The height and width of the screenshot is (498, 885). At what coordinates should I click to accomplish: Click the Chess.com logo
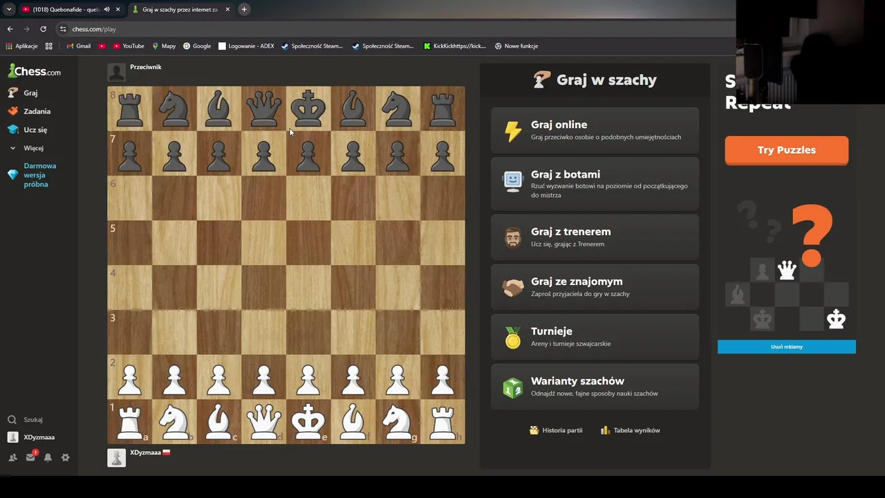click(34, 71)
